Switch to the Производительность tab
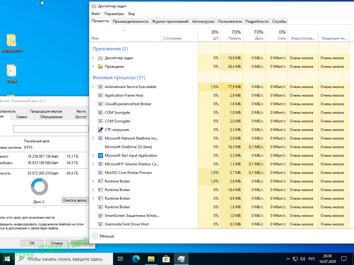The height and width of the screenshot is (265, 354). (131, 21)
